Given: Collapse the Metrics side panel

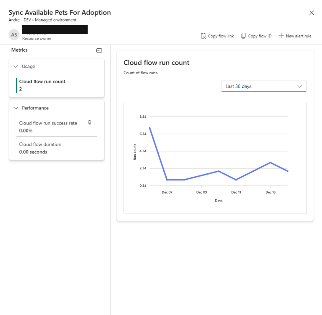Looking at the screenshot, I should (99, 50).
